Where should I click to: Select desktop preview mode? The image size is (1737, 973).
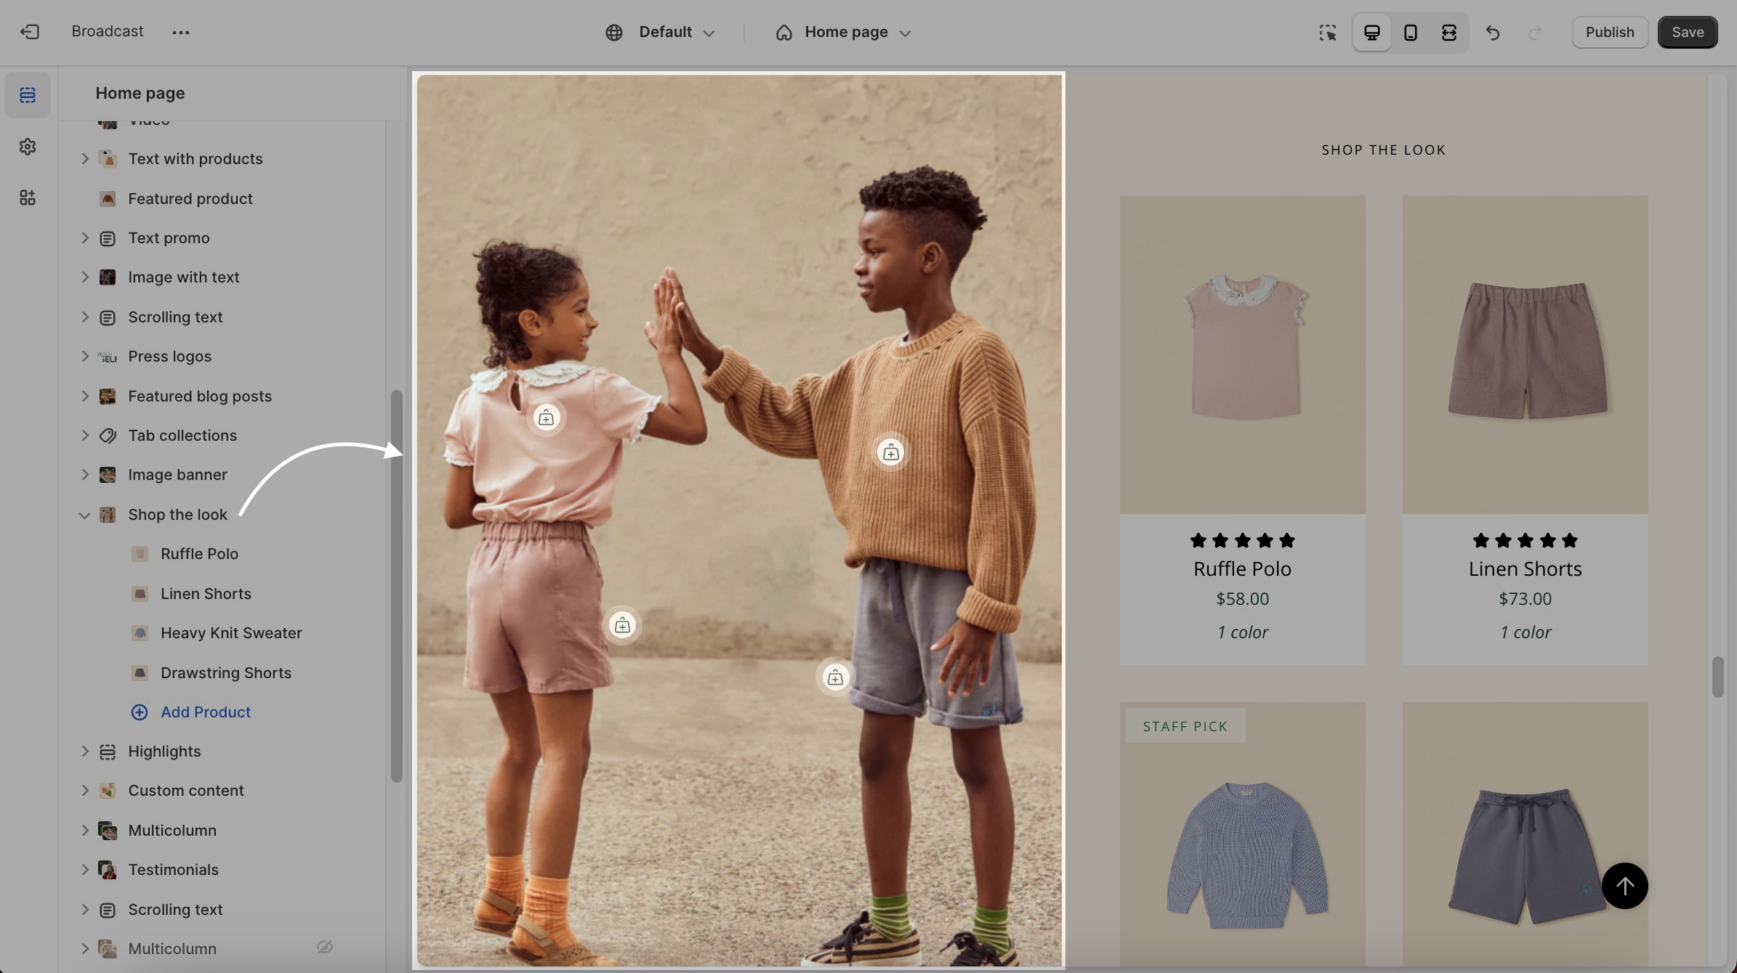(1371, 33)
